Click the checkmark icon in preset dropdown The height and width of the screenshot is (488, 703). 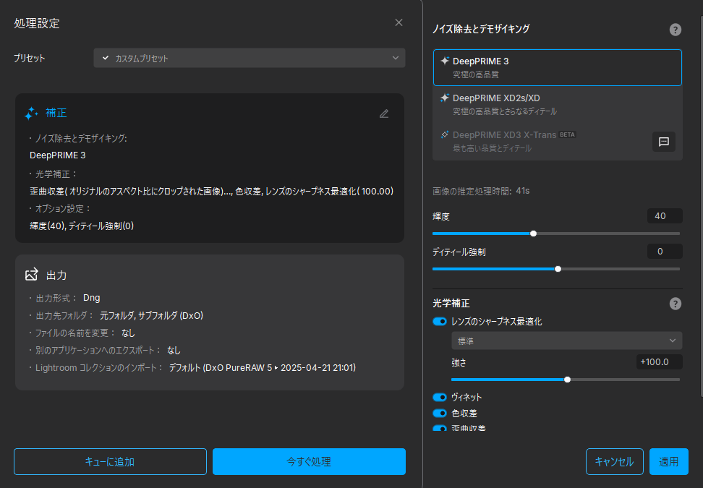[x=106, y=58]
